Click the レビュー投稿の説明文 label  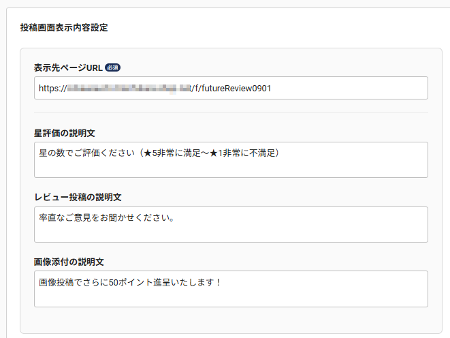click(78, 197)
